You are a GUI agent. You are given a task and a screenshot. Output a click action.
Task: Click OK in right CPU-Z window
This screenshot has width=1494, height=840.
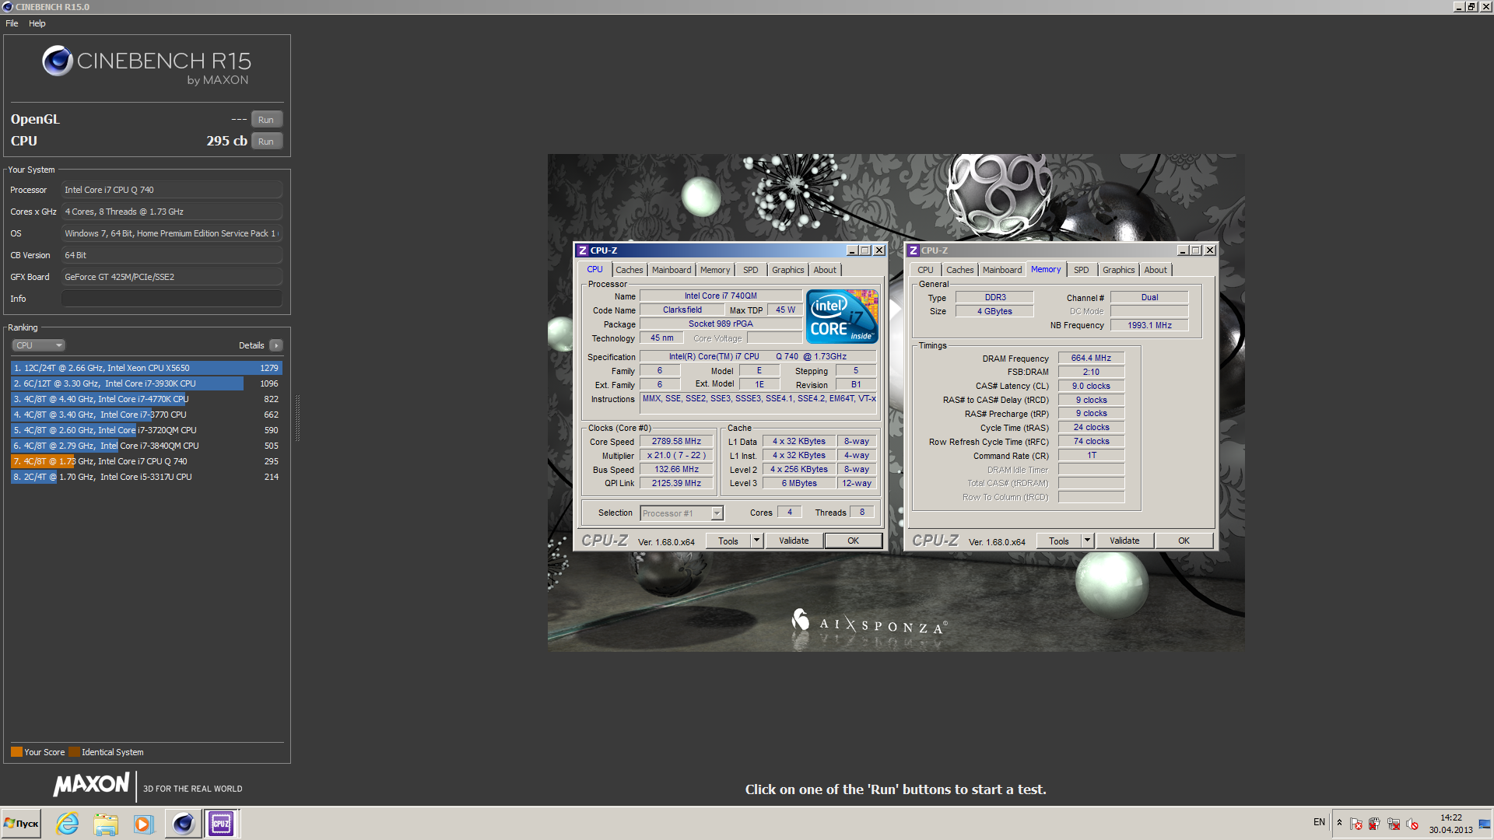tap(1184, 541)
